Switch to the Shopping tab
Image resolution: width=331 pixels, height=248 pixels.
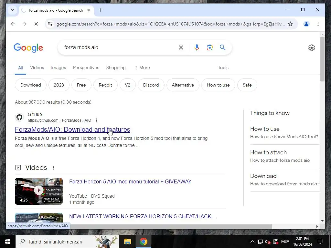[x=116, y=68]
